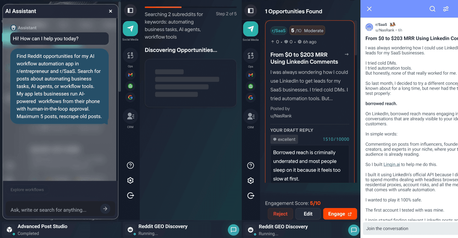Open search in Reddit post panel
The height and width of the screenshot is (238, 458).
[432, 9]
